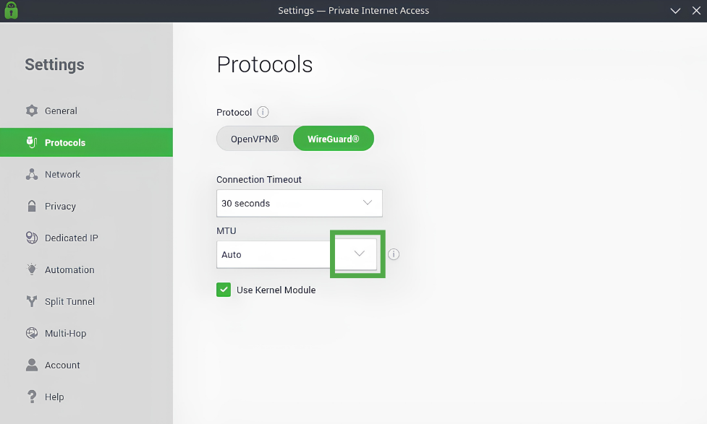Click the Network nodes icon
This screenshot has width=707, height=424.
coord(32,174)
